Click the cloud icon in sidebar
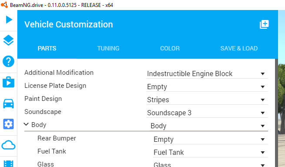This screenshot has width=285, height=167. (8, 145)
